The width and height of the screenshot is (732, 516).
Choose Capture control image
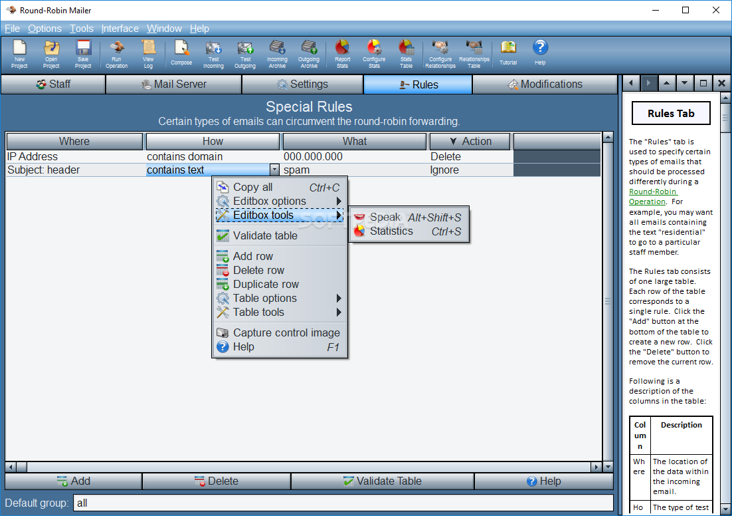click(x=280, y=332)
